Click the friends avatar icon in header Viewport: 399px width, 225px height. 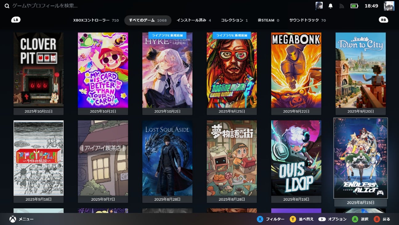319,6
